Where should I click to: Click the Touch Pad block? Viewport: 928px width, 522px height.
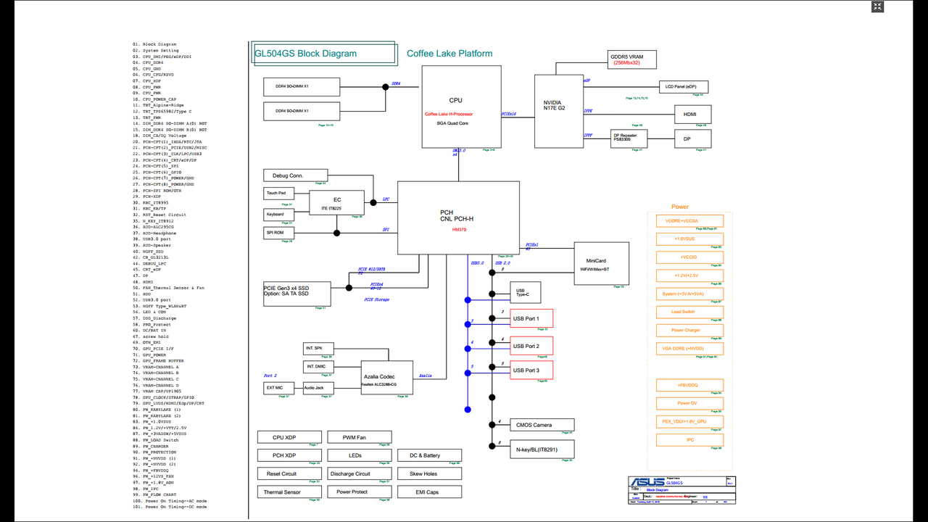[x=278, y=194]
